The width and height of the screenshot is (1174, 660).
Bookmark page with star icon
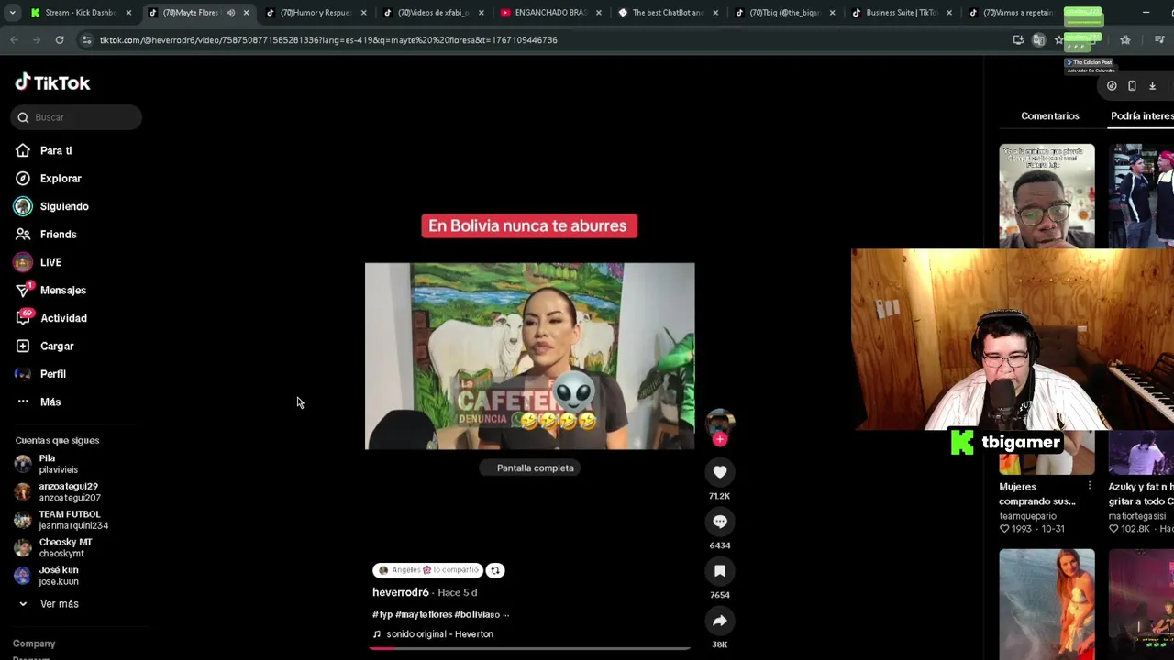click(x=1059, y=40)
